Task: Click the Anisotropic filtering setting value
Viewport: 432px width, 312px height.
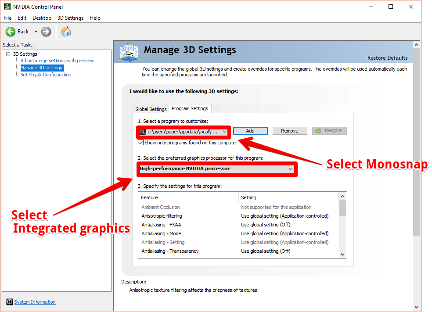Action: pyautogui.click(x=284, y=216)
